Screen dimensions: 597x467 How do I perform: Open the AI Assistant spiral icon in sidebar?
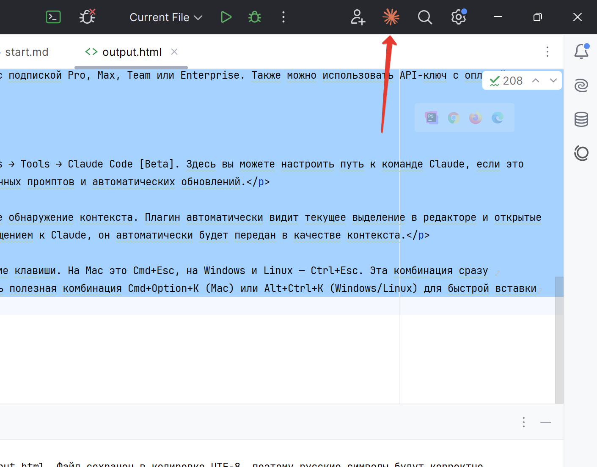point(581,85)
